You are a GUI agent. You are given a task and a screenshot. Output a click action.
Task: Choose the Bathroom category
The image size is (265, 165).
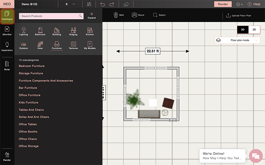(x=40, y=32)
